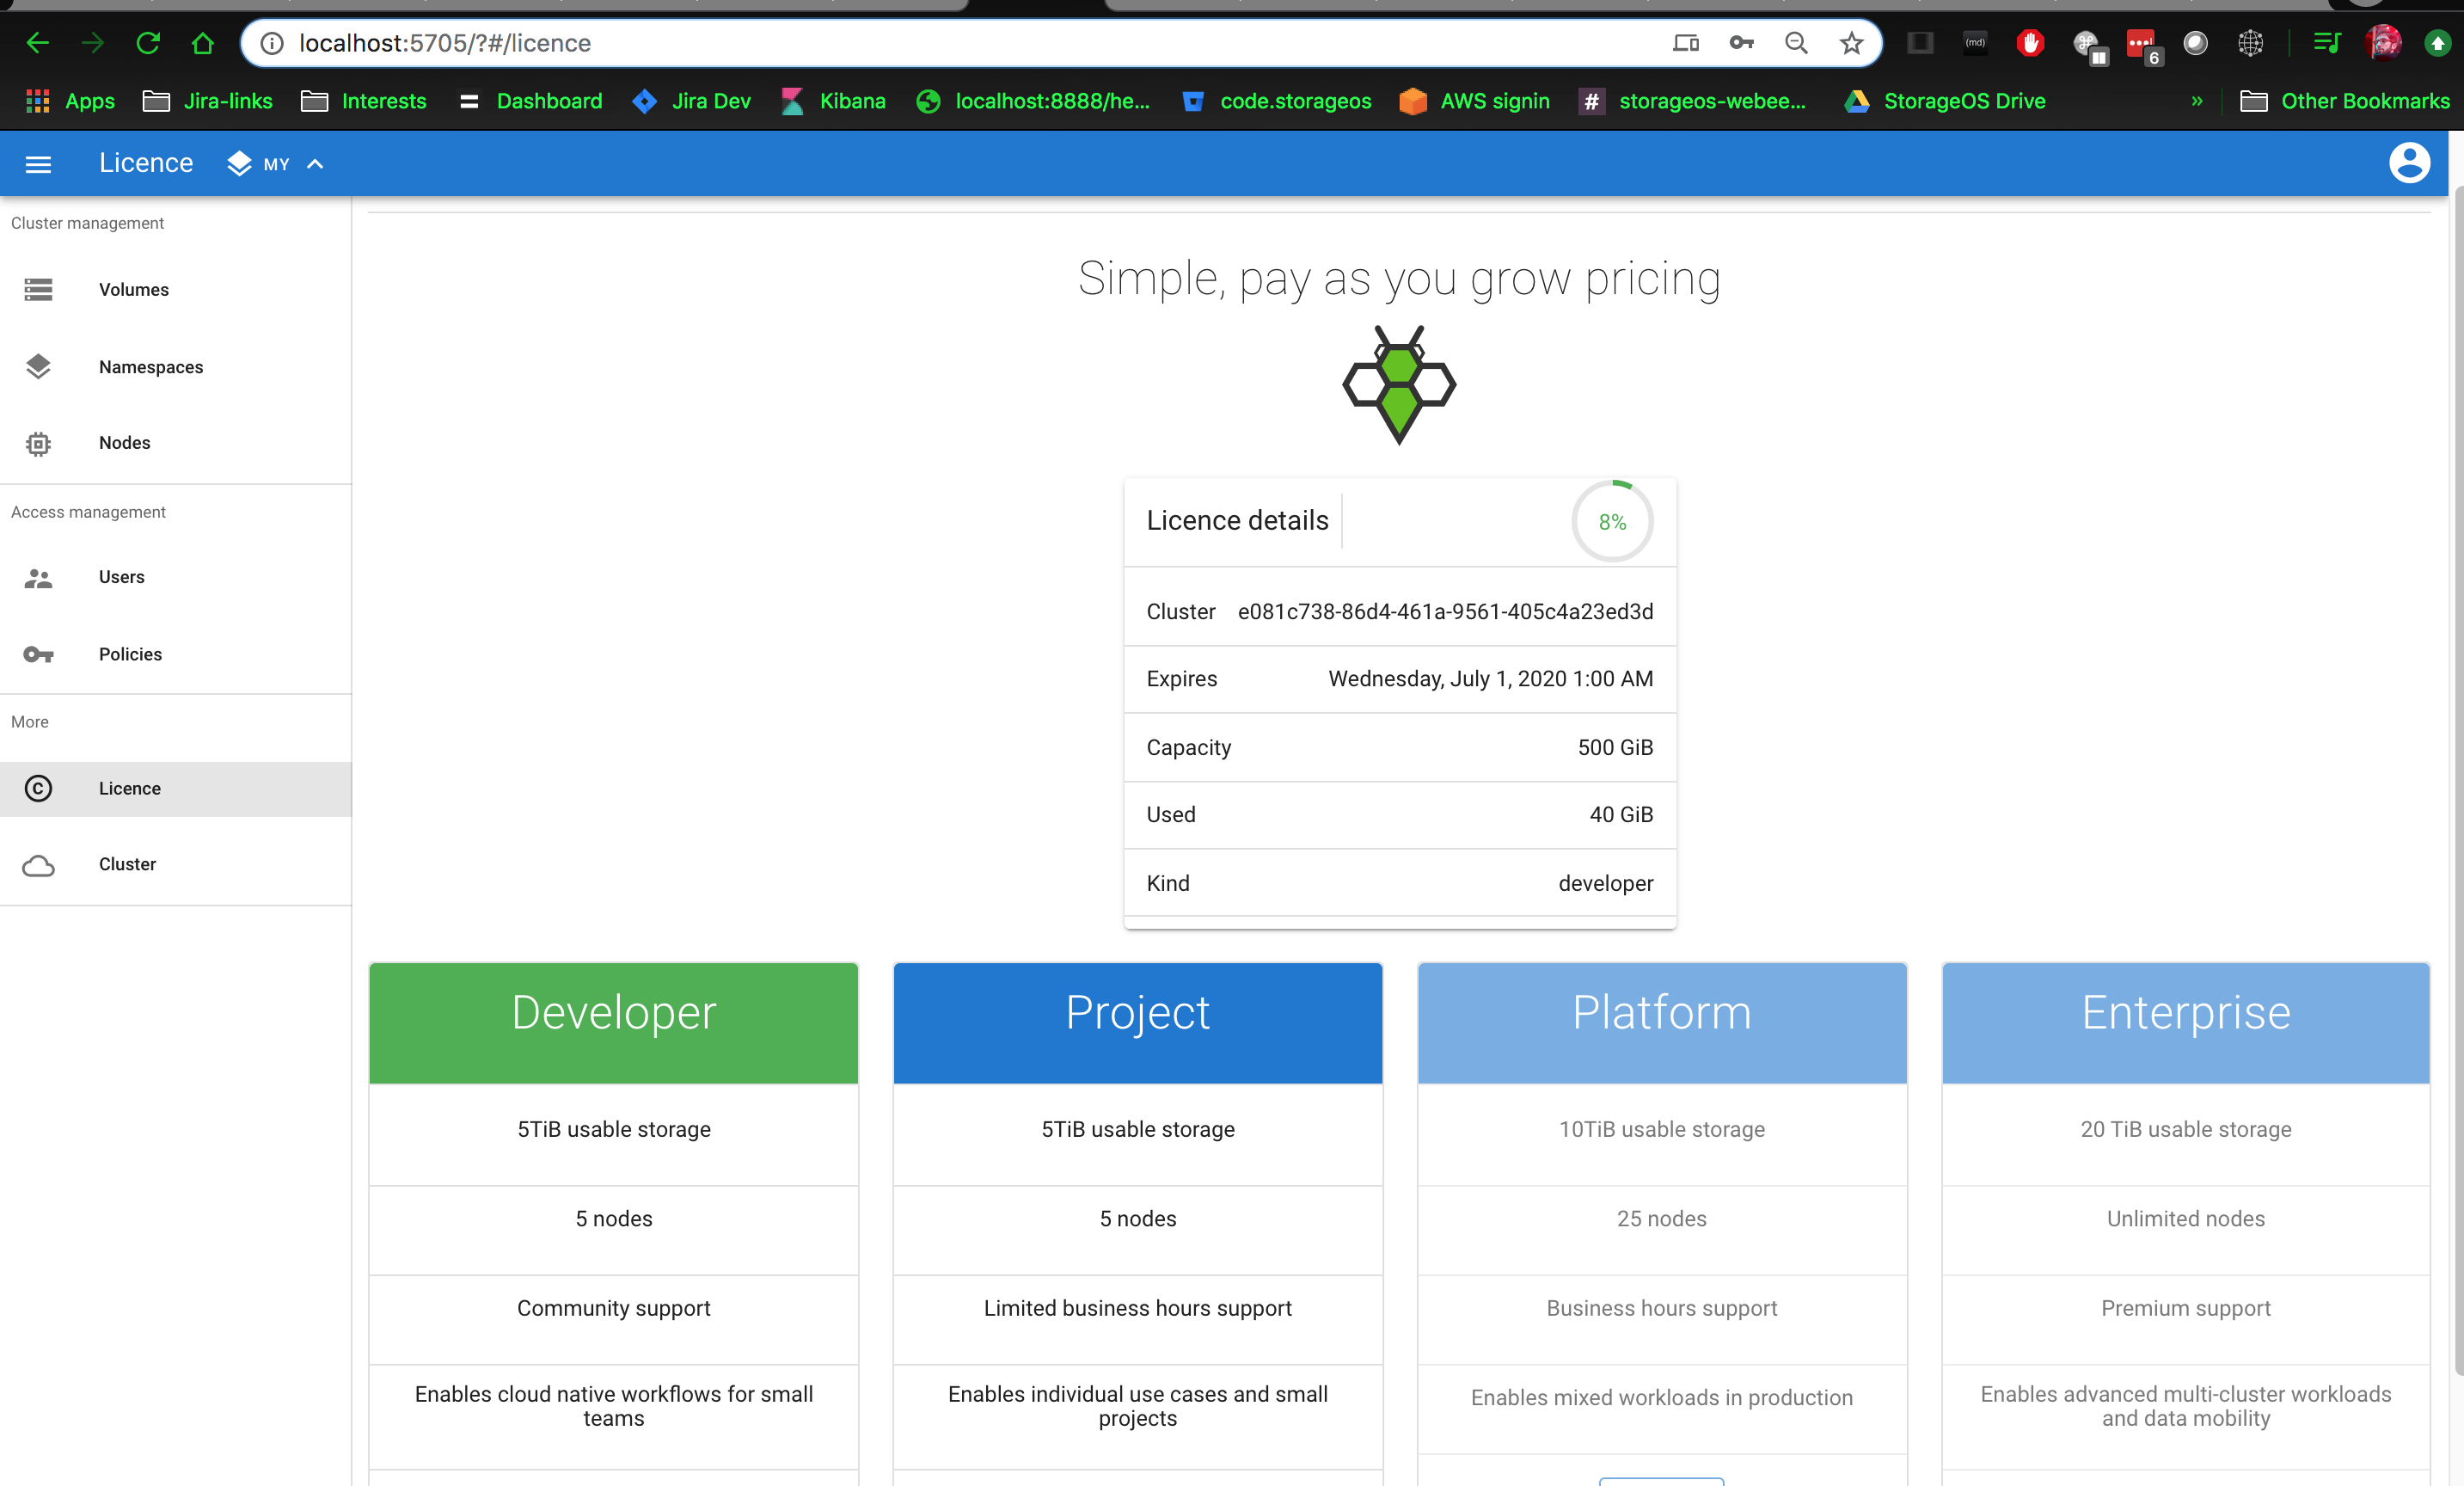The image size is (2464, 1486).
Task: Click the Volumes sidebar icon
Action: pyautogui.click(x=37, y=289)
